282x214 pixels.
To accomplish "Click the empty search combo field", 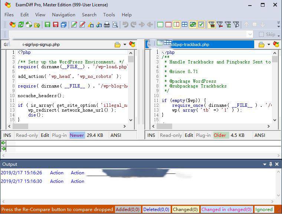I will [x=128, y=34].
